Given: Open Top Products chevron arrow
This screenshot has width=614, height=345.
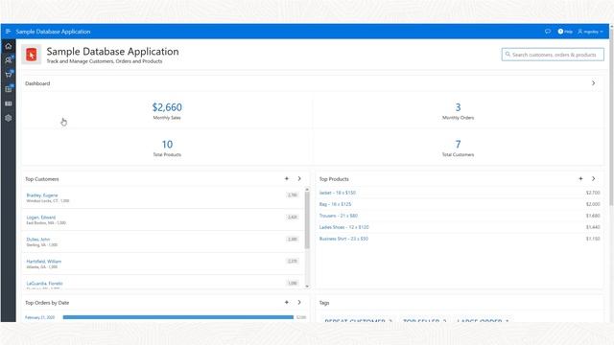Looking at the screenshot, I should [593, 179].
